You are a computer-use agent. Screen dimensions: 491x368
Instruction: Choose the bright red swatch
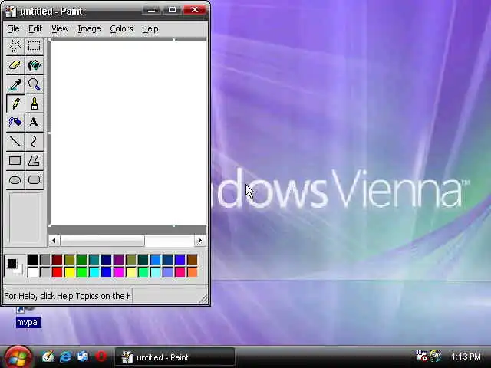[x=58, y=272]
